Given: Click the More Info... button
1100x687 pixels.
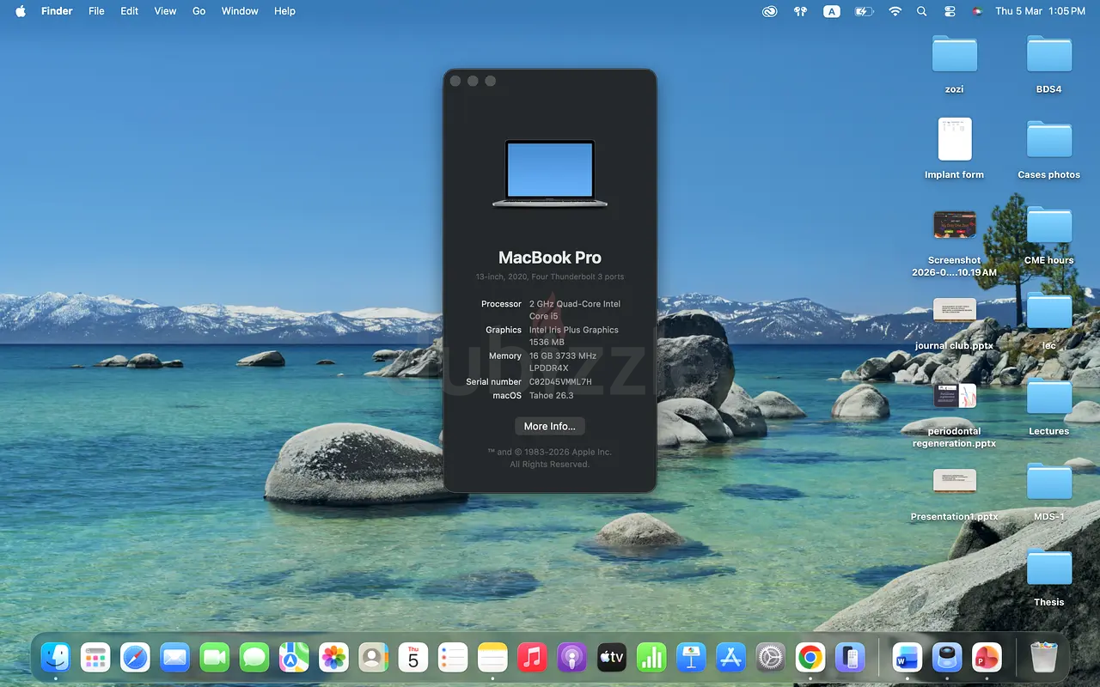Looking at the screenshot, I should pyautogui.click(x=550, y=426).
